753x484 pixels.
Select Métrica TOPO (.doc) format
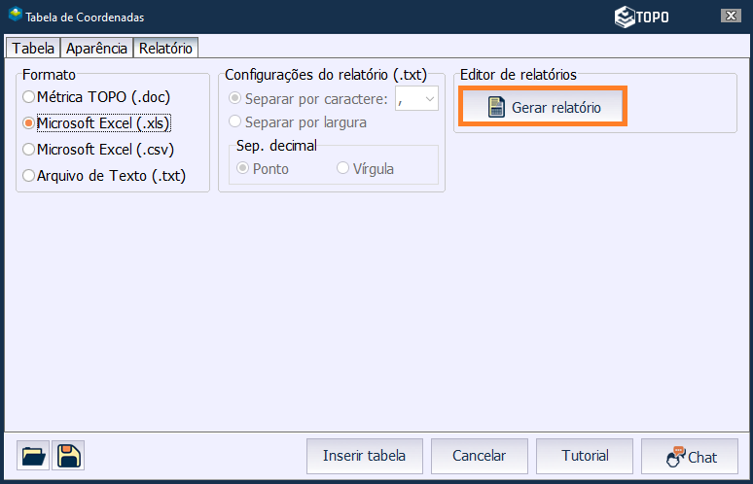(29, 97)
